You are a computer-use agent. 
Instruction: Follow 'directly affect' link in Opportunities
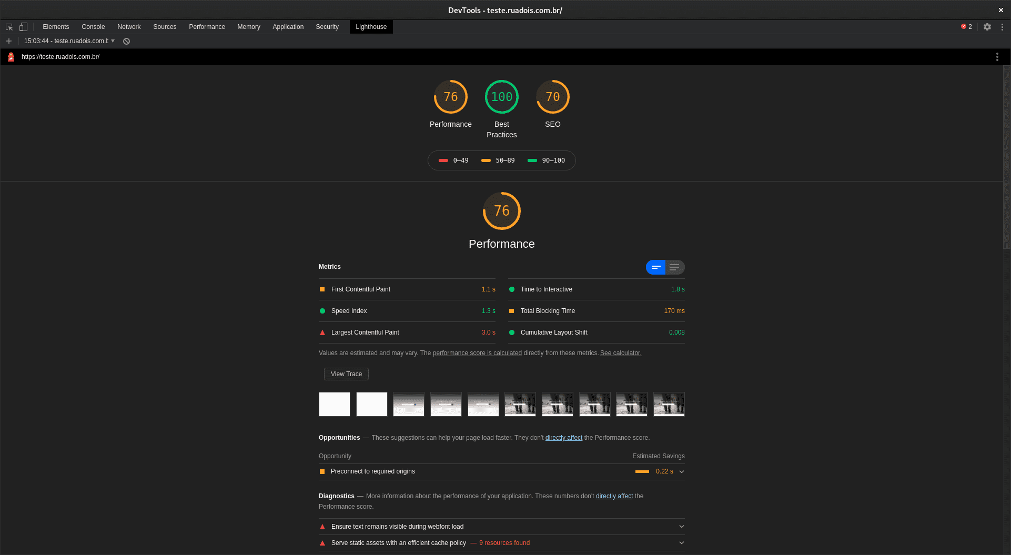[x=564, y=438]
